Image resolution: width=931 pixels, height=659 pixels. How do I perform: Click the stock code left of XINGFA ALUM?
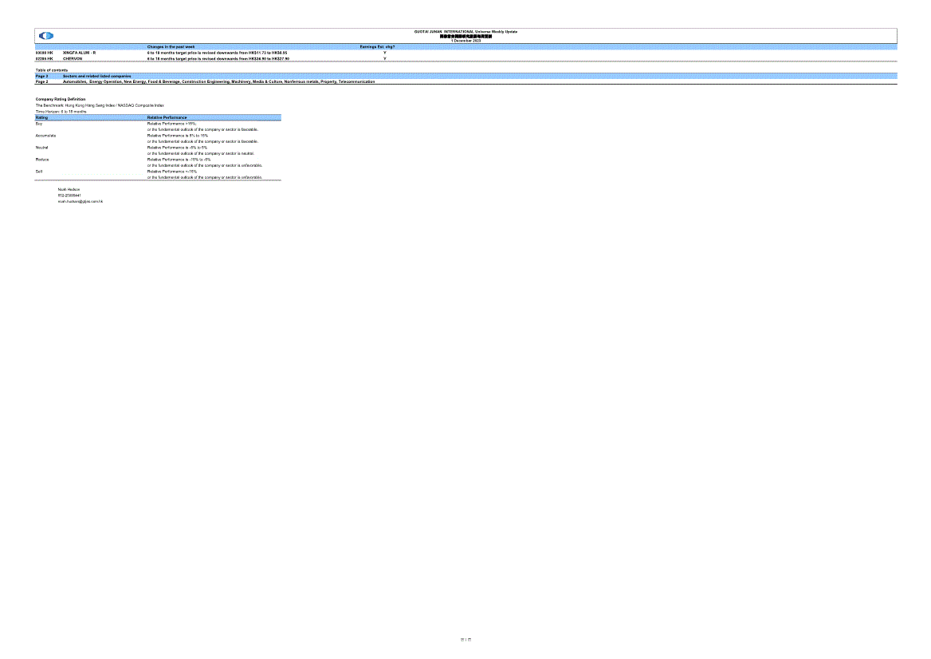tap(44, 53)
